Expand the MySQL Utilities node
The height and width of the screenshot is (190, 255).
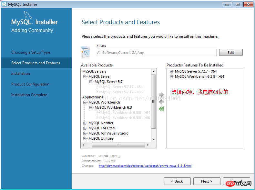click(85, 139)
